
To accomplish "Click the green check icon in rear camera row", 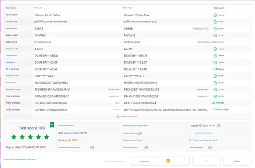I will tap(215, 96).
